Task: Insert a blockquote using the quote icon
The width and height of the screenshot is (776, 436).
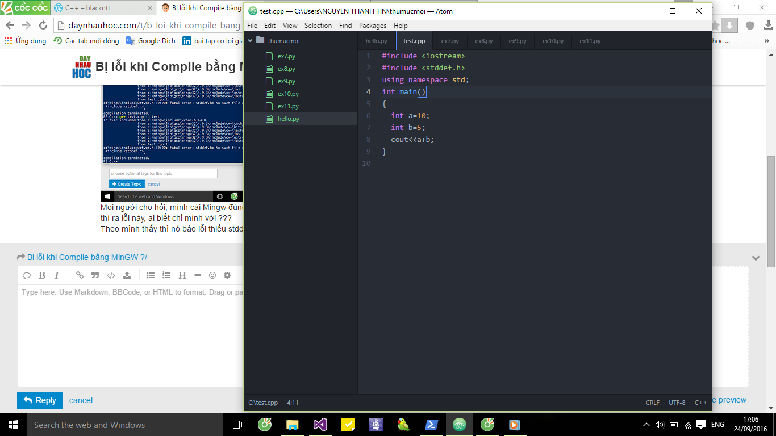Action: 95,275
